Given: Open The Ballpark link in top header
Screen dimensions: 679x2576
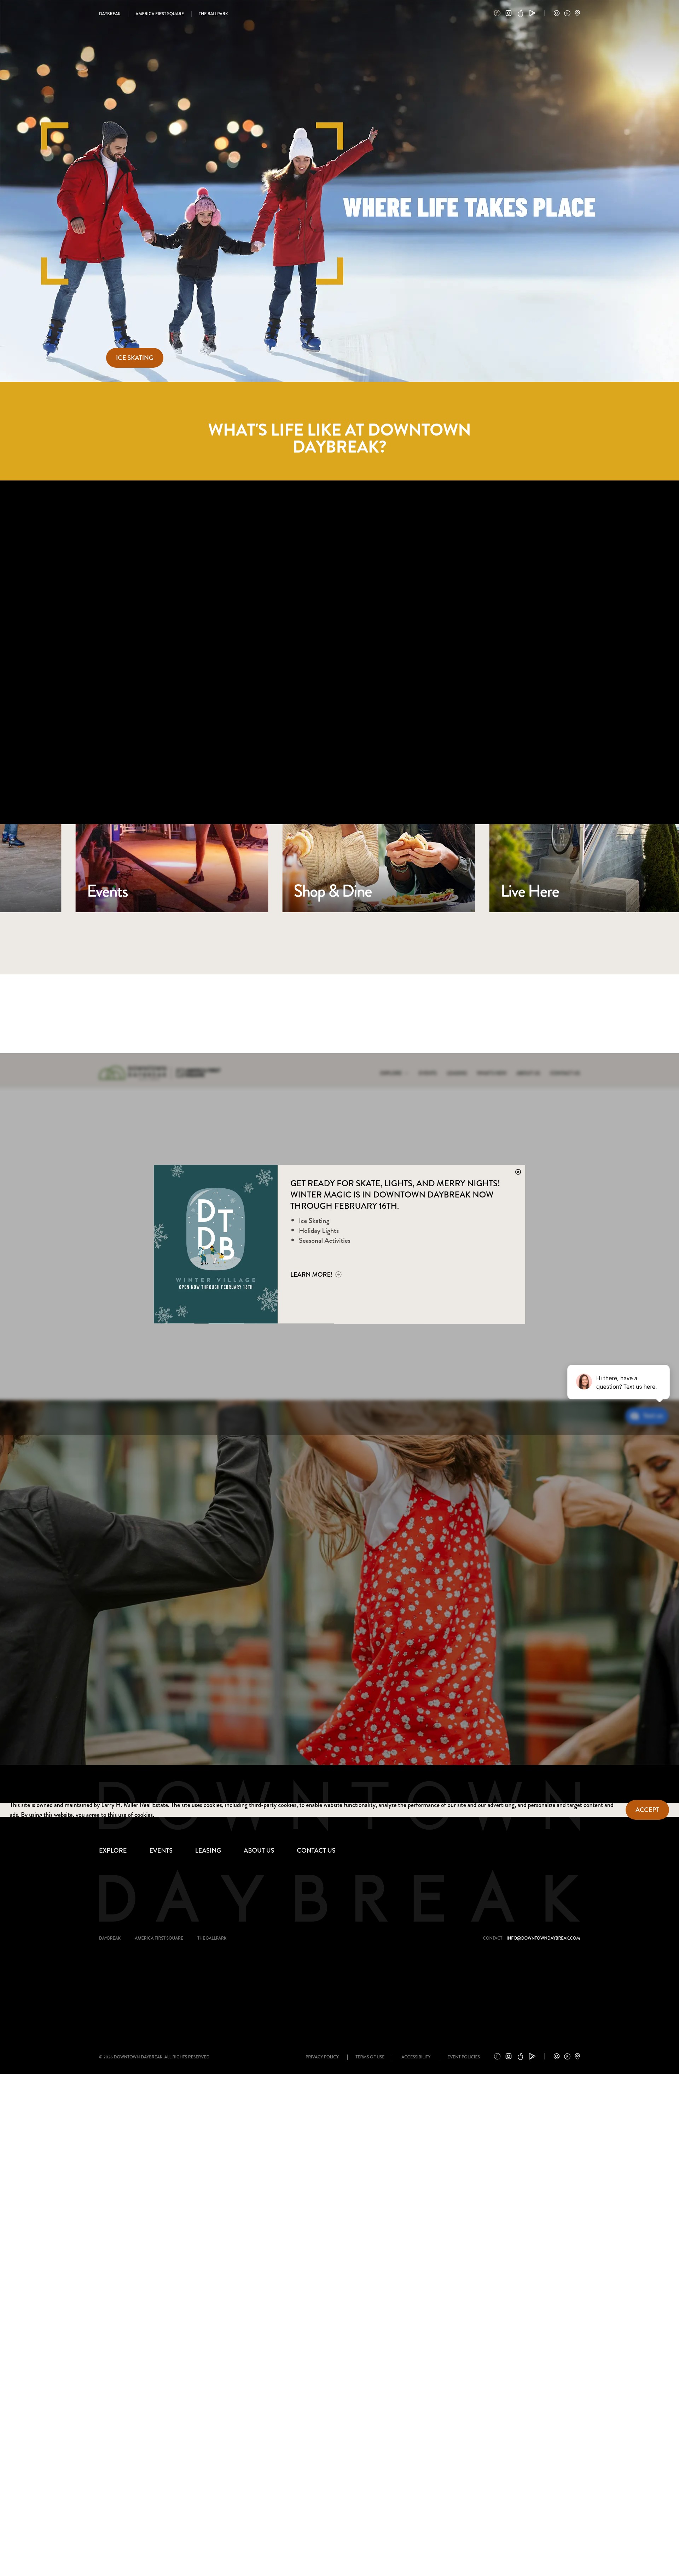Looking at the screenshot, I should (x=213, y=14).
